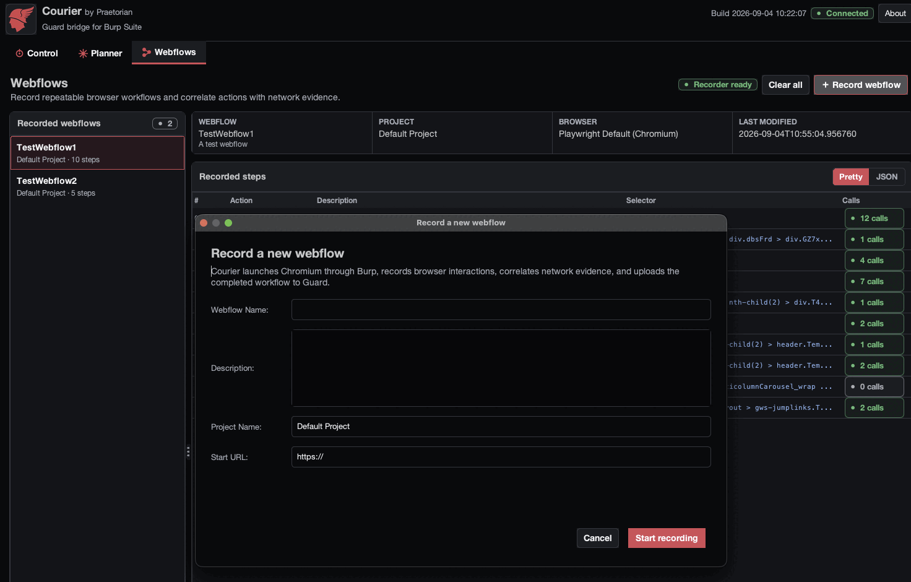Click the Connected status badge
The height and width of the screenshot is (582, 911).
(x=842, y=13)
